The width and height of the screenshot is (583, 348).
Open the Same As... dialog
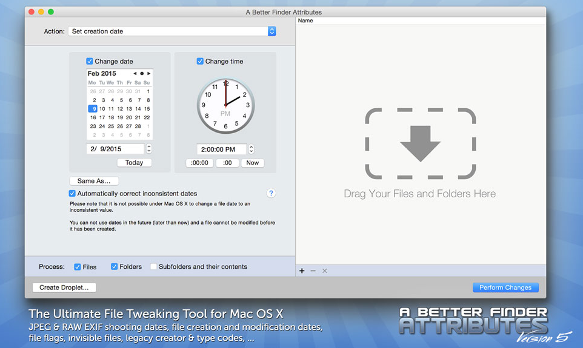point(94,181)
